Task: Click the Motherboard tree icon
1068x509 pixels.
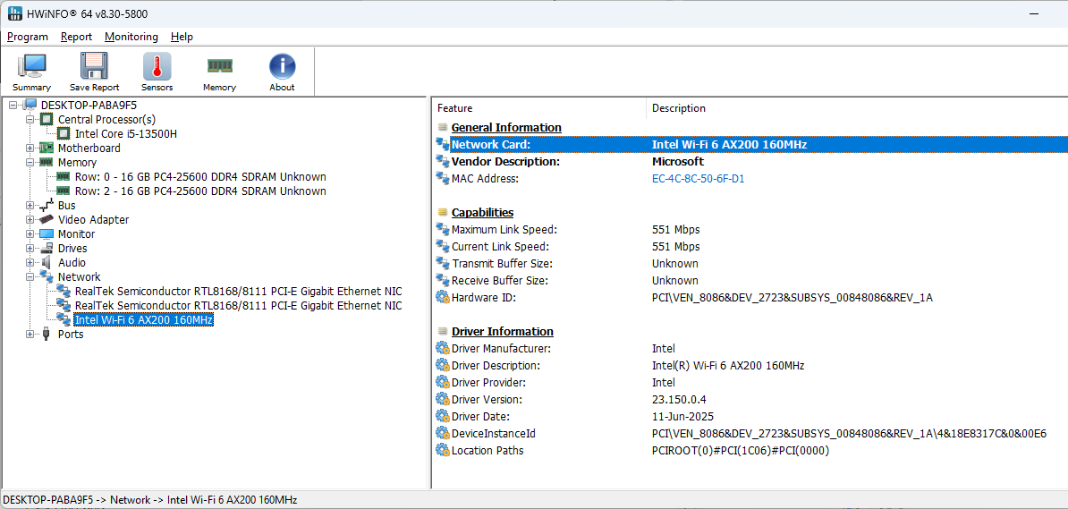Action: point(47,148)
